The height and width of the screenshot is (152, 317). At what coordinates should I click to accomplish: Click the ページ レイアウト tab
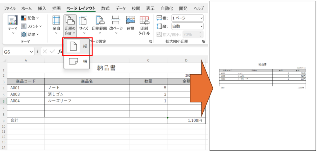pos(81,8)
